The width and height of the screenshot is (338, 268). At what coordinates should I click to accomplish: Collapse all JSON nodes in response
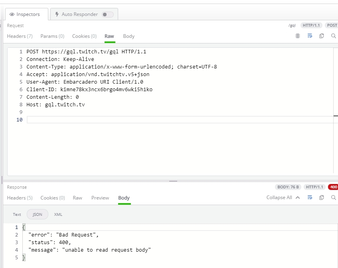(283, 198)
